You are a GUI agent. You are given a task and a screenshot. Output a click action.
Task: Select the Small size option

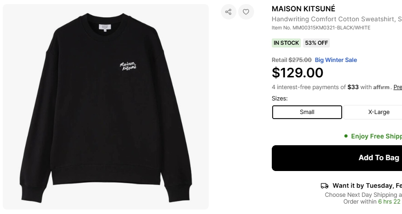307,112
